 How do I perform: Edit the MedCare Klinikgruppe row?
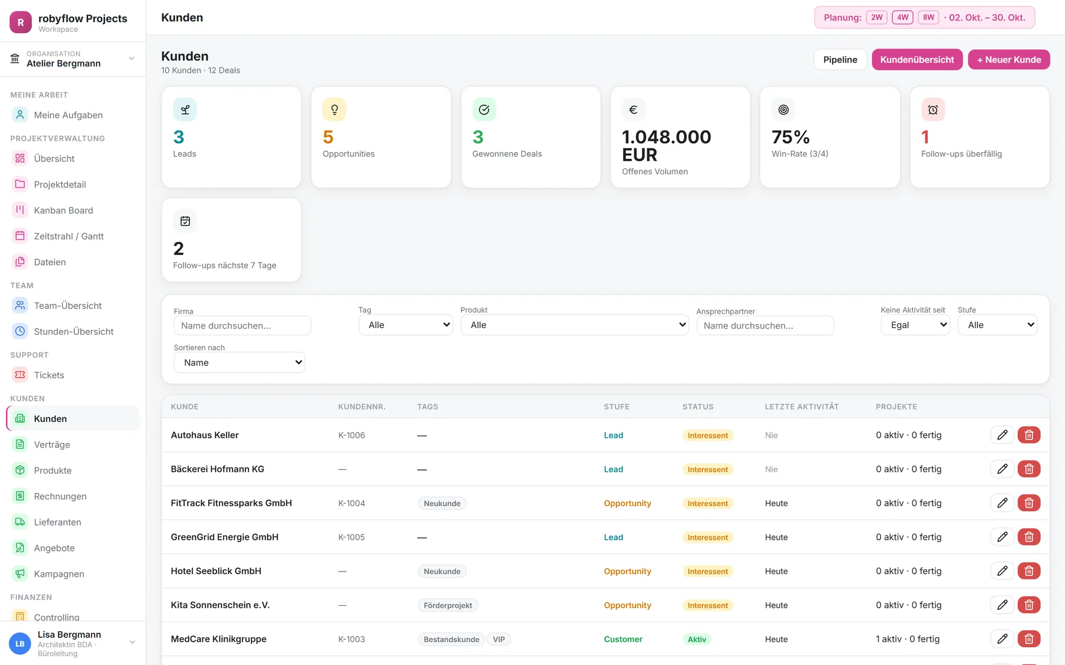pos(1002,639)
